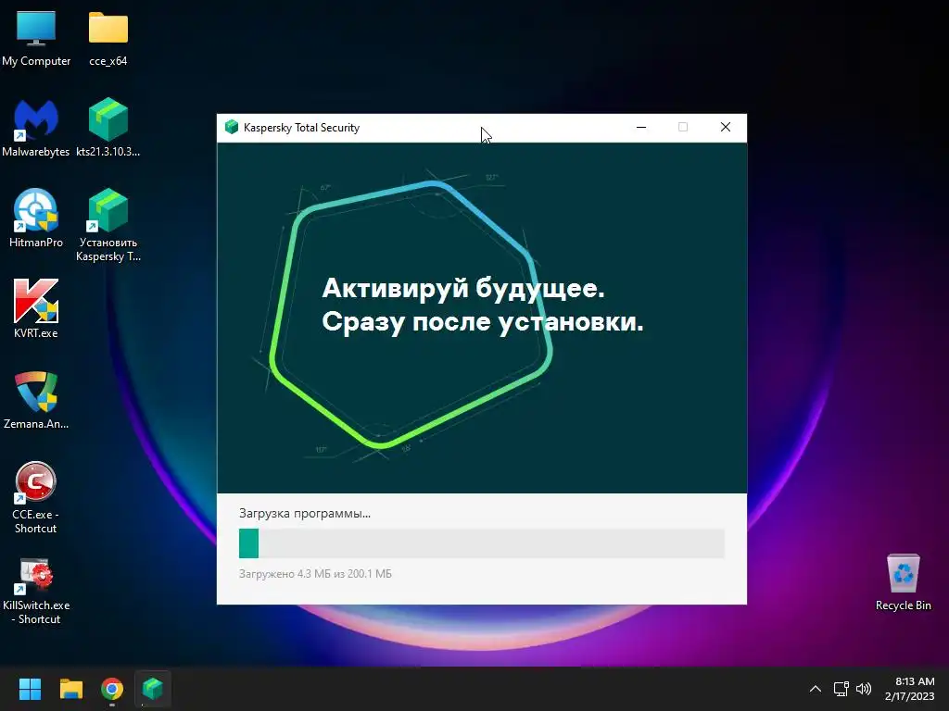Image resolution: width=949 pixels, height=711 pixels.
Task: Show hidden system tray icons
Action: click(x=816, y=689)
